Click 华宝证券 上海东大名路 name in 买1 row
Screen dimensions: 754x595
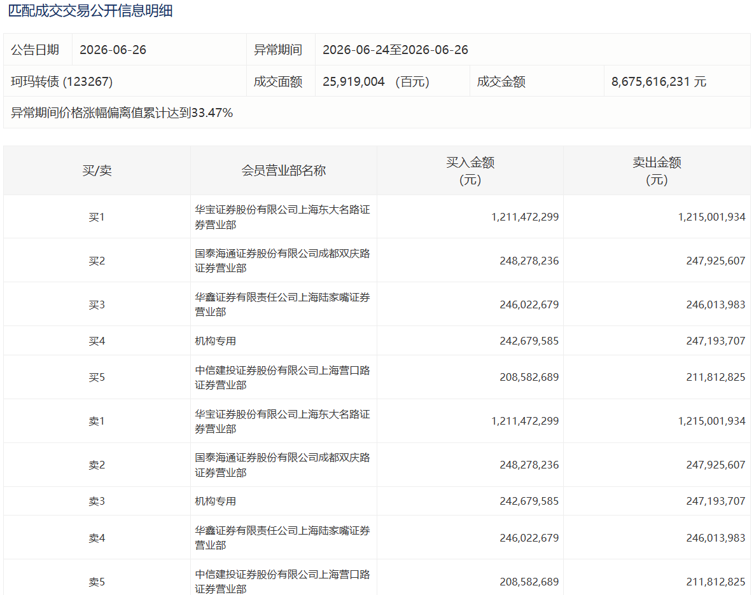[283, 217]
